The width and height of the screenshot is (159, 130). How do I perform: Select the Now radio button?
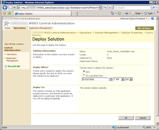pyautogui.click(x=84, y=71)
